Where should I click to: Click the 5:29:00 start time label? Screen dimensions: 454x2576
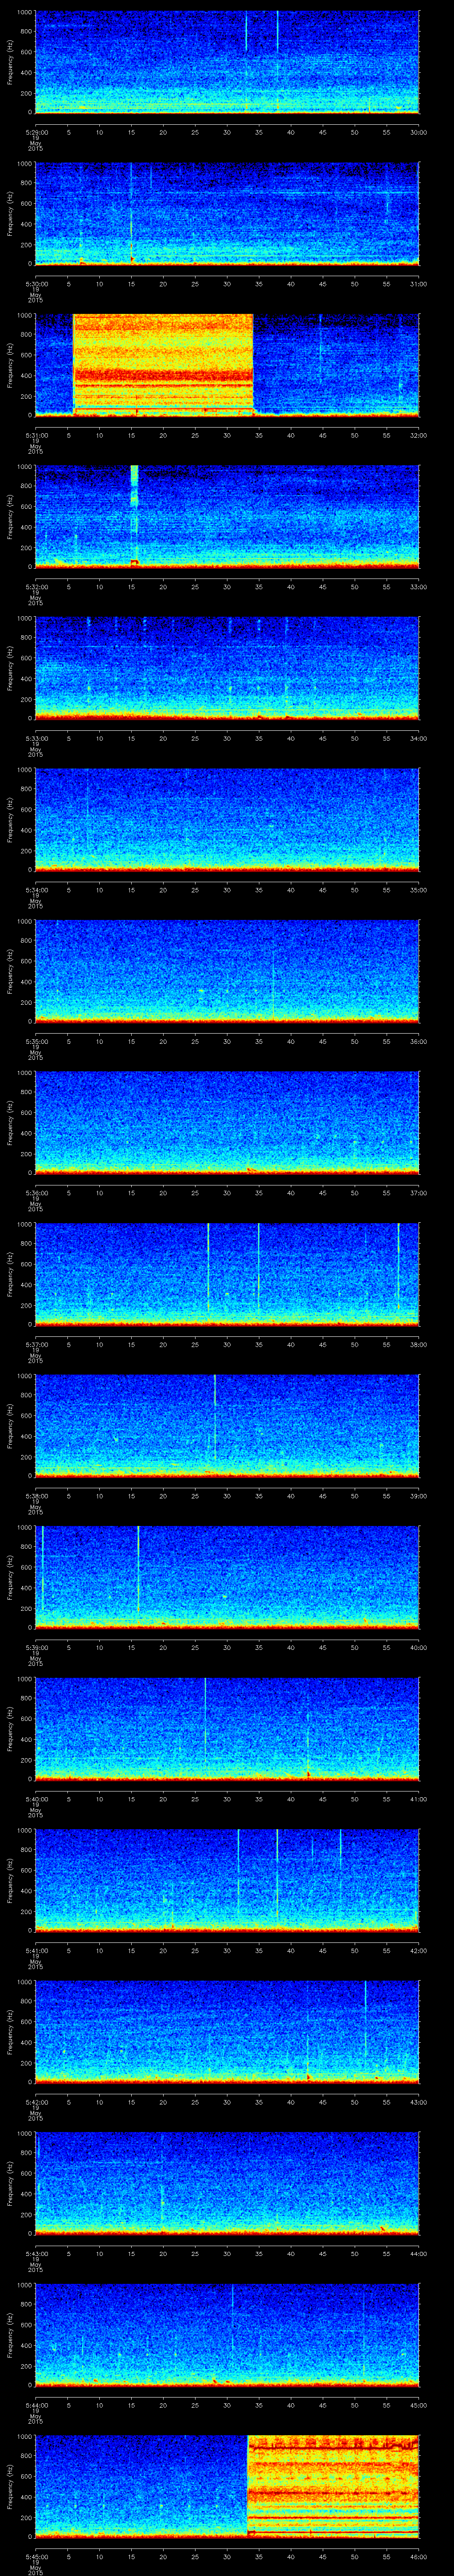[36, 131]
